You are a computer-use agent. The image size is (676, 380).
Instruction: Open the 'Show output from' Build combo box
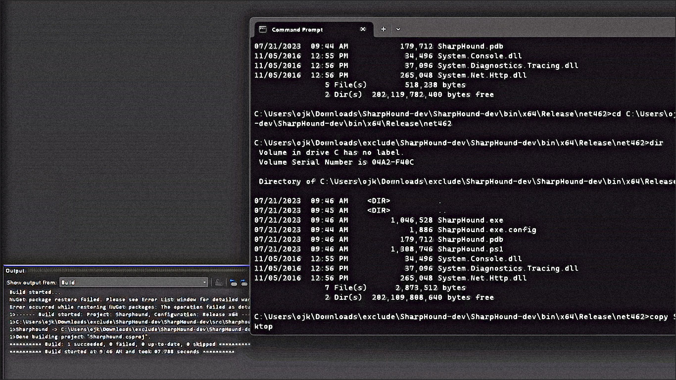134,282
